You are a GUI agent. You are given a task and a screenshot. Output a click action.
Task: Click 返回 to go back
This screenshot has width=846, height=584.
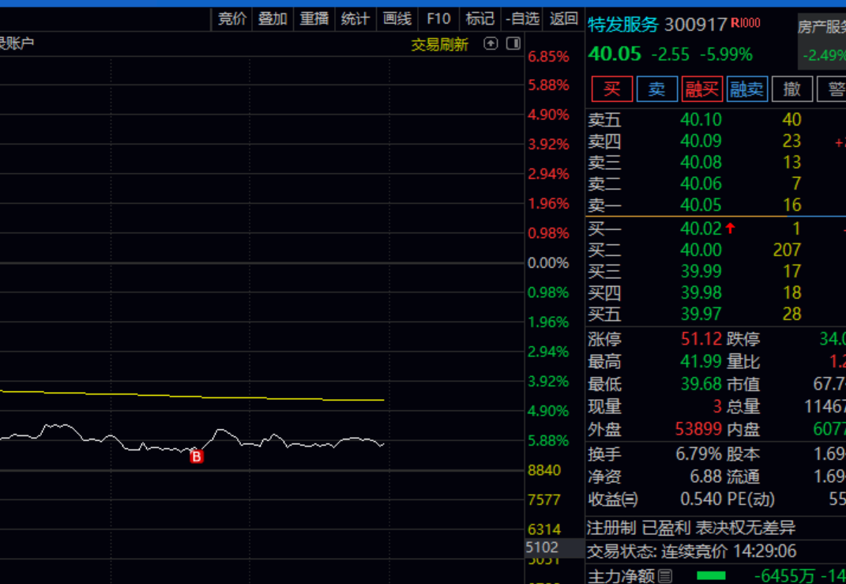[x=564, y=19]
